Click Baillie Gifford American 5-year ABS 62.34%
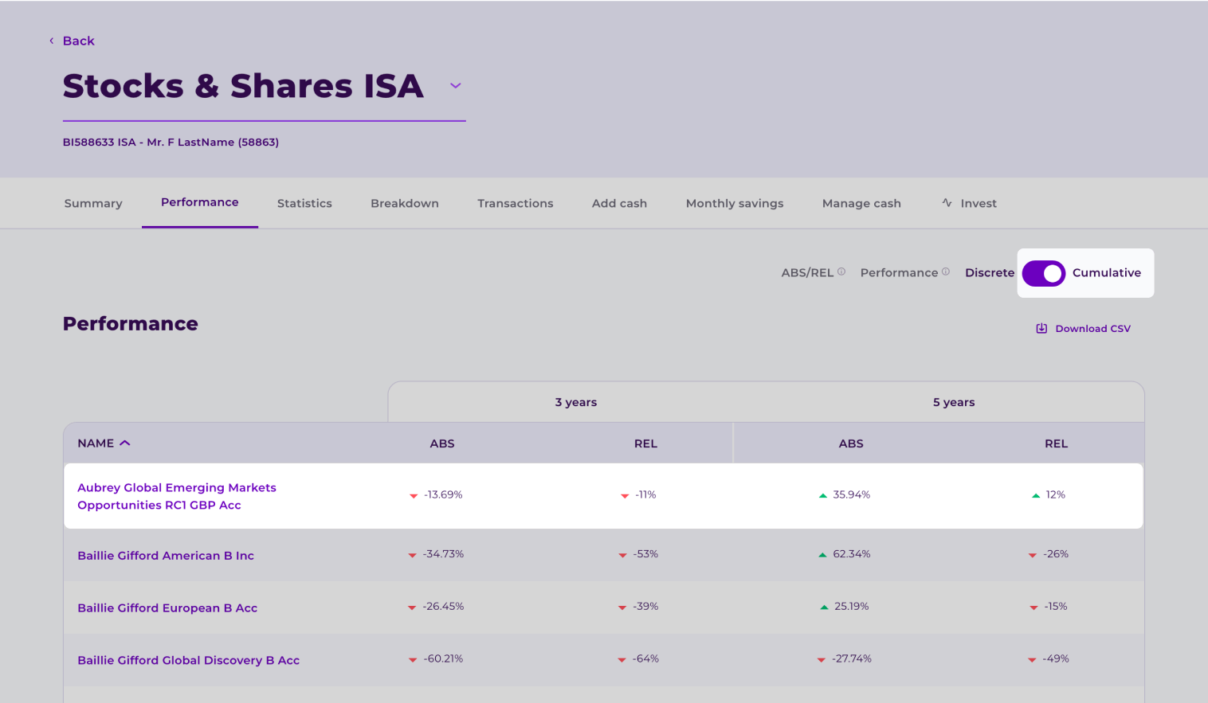Screen dimensions: 1208x703 point(852,554)
